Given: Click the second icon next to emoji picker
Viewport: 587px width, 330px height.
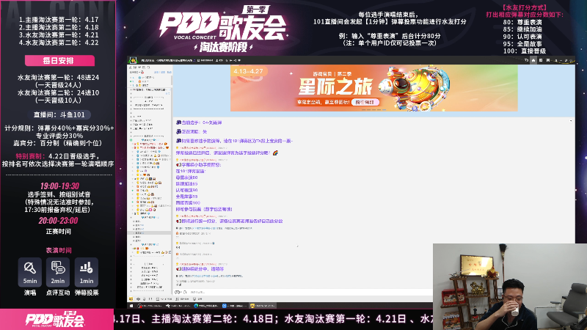Looking at the screenshot, I should coord(186,292).
